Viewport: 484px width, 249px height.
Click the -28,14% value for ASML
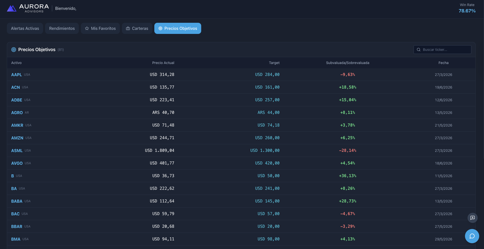point(348,151)
